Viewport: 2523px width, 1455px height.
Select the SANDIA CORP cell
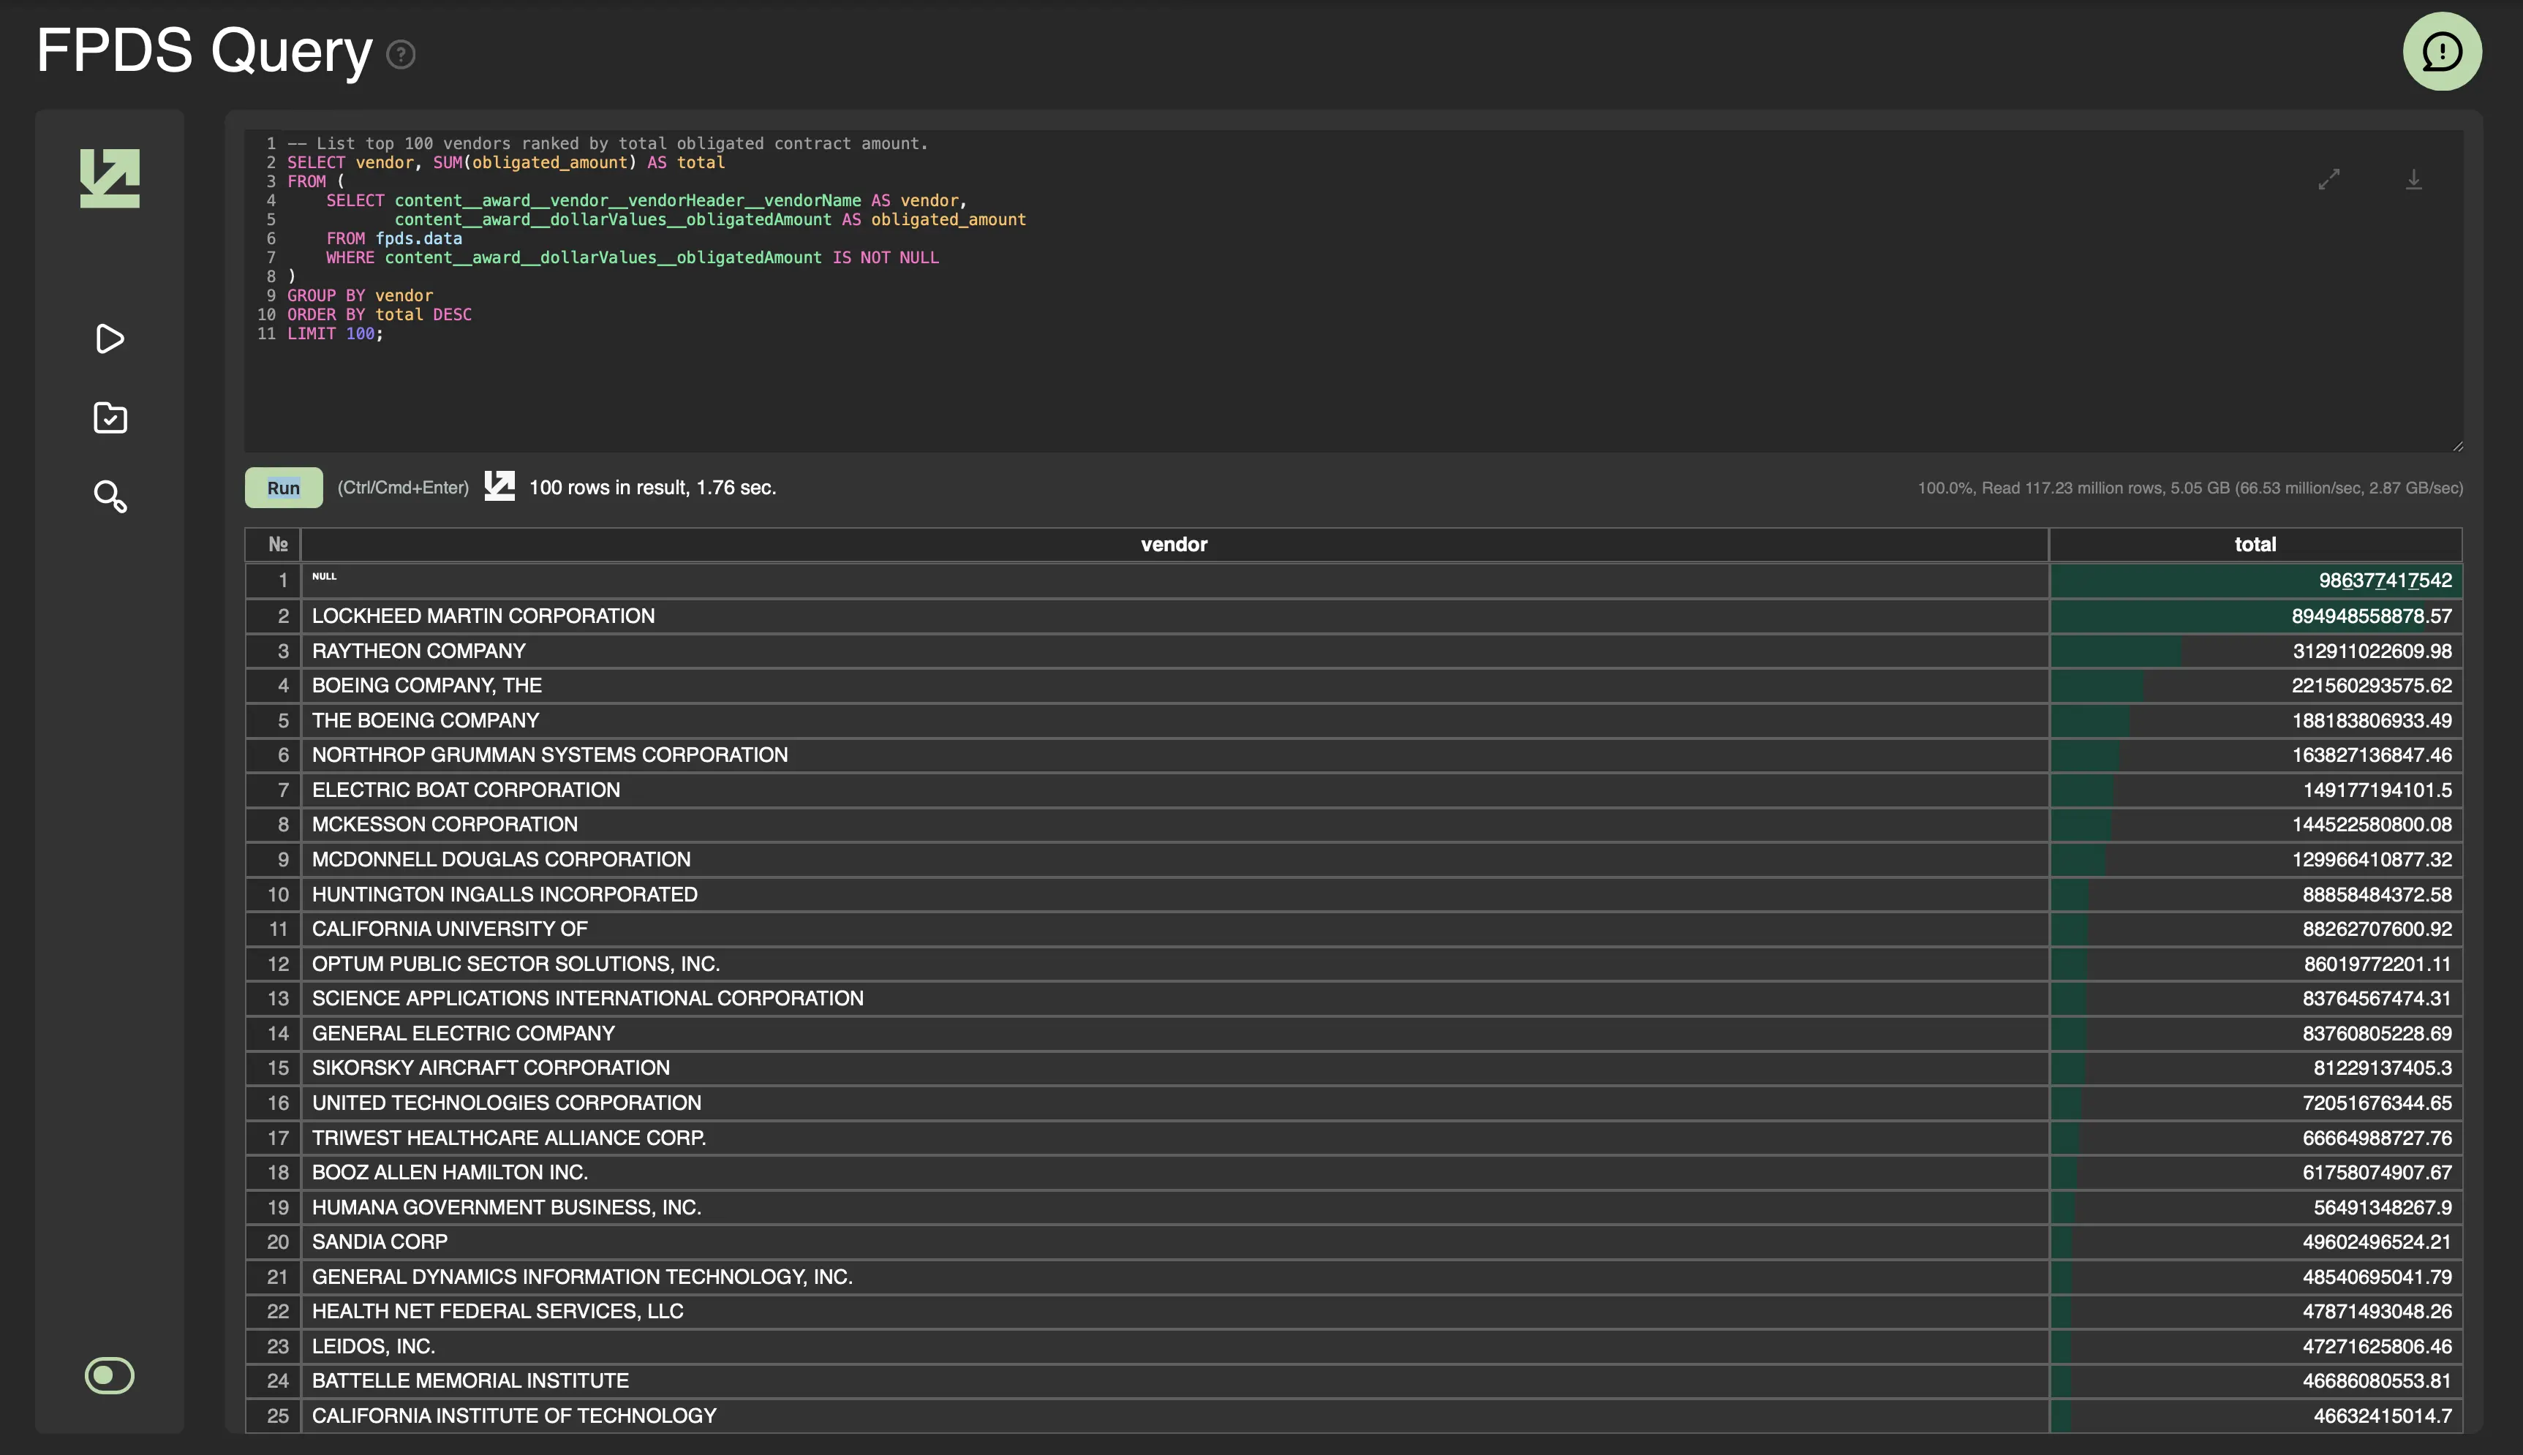(x=1174, y=1242)
